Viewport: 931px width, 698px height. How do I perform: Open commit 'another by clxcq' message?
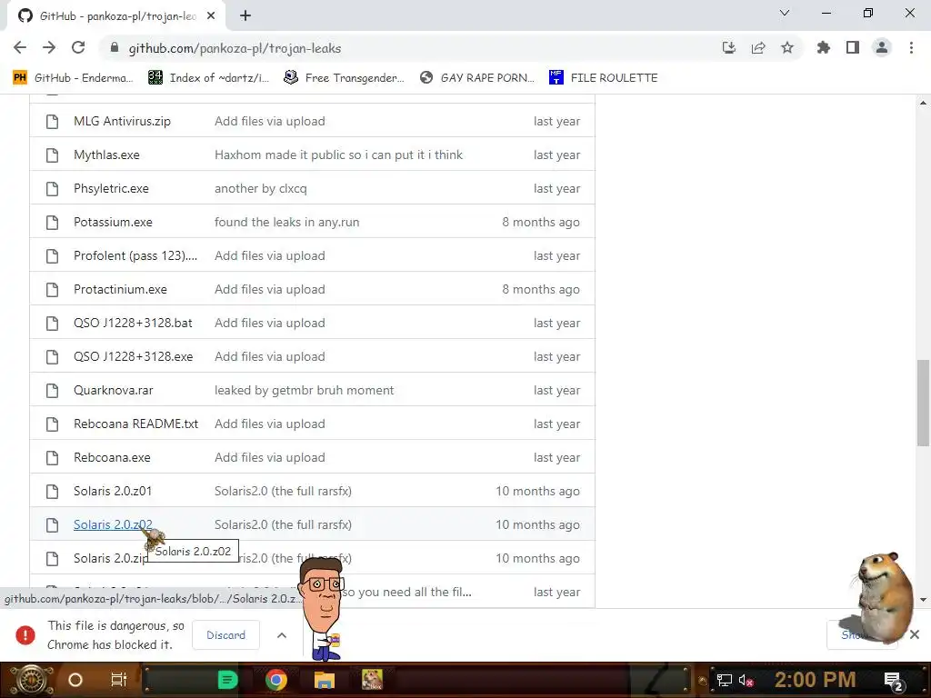tap(261, 189)
